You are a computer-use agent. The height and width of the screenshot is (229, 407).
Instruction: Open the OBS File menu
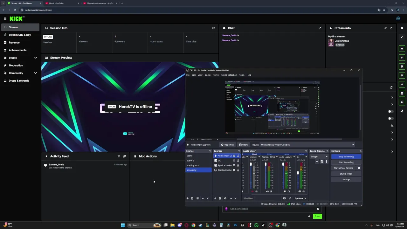[x=188, y=75]
